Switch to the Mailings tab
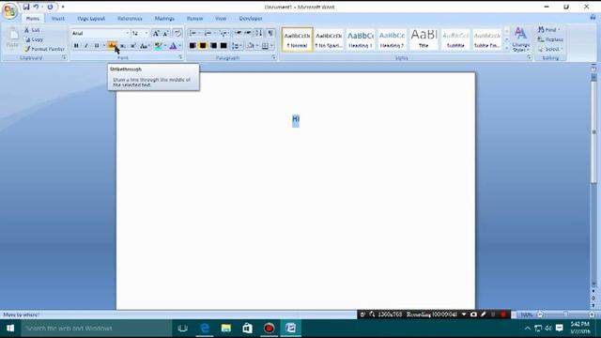This screenshot has width=601, height=338. point(164,19)
